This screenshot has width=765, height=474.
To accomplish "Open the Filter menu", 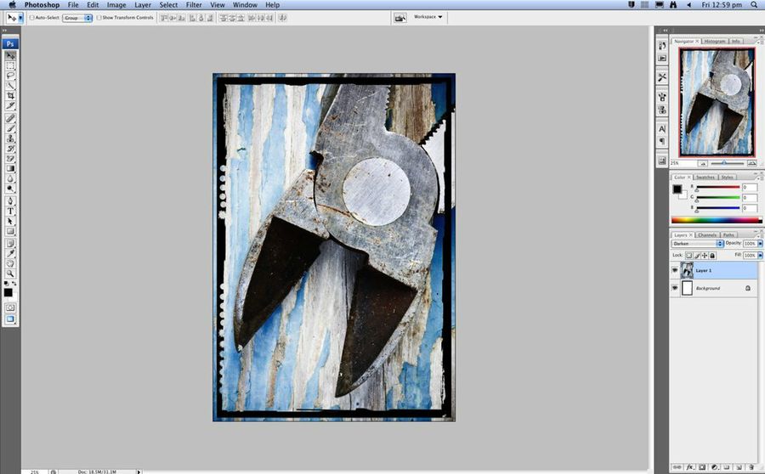I will (194, 5).
